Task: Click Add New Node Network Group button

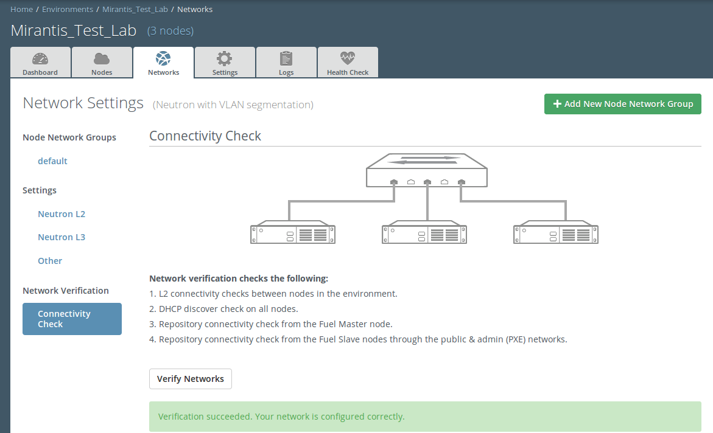Action: 622,104
